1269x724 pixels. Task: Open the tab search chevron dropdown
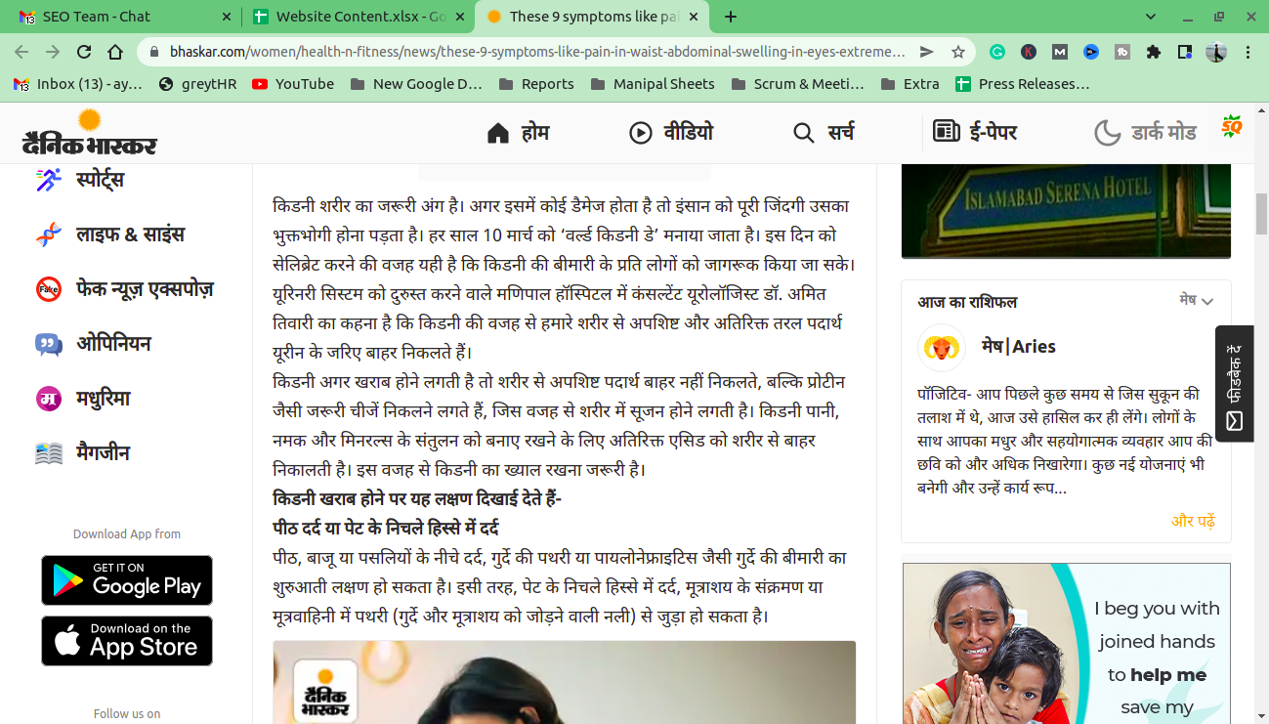point(1151,17)
